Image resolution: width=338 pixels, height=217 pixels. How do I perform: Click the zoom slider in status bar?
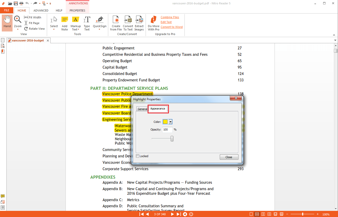pos(303,214)
